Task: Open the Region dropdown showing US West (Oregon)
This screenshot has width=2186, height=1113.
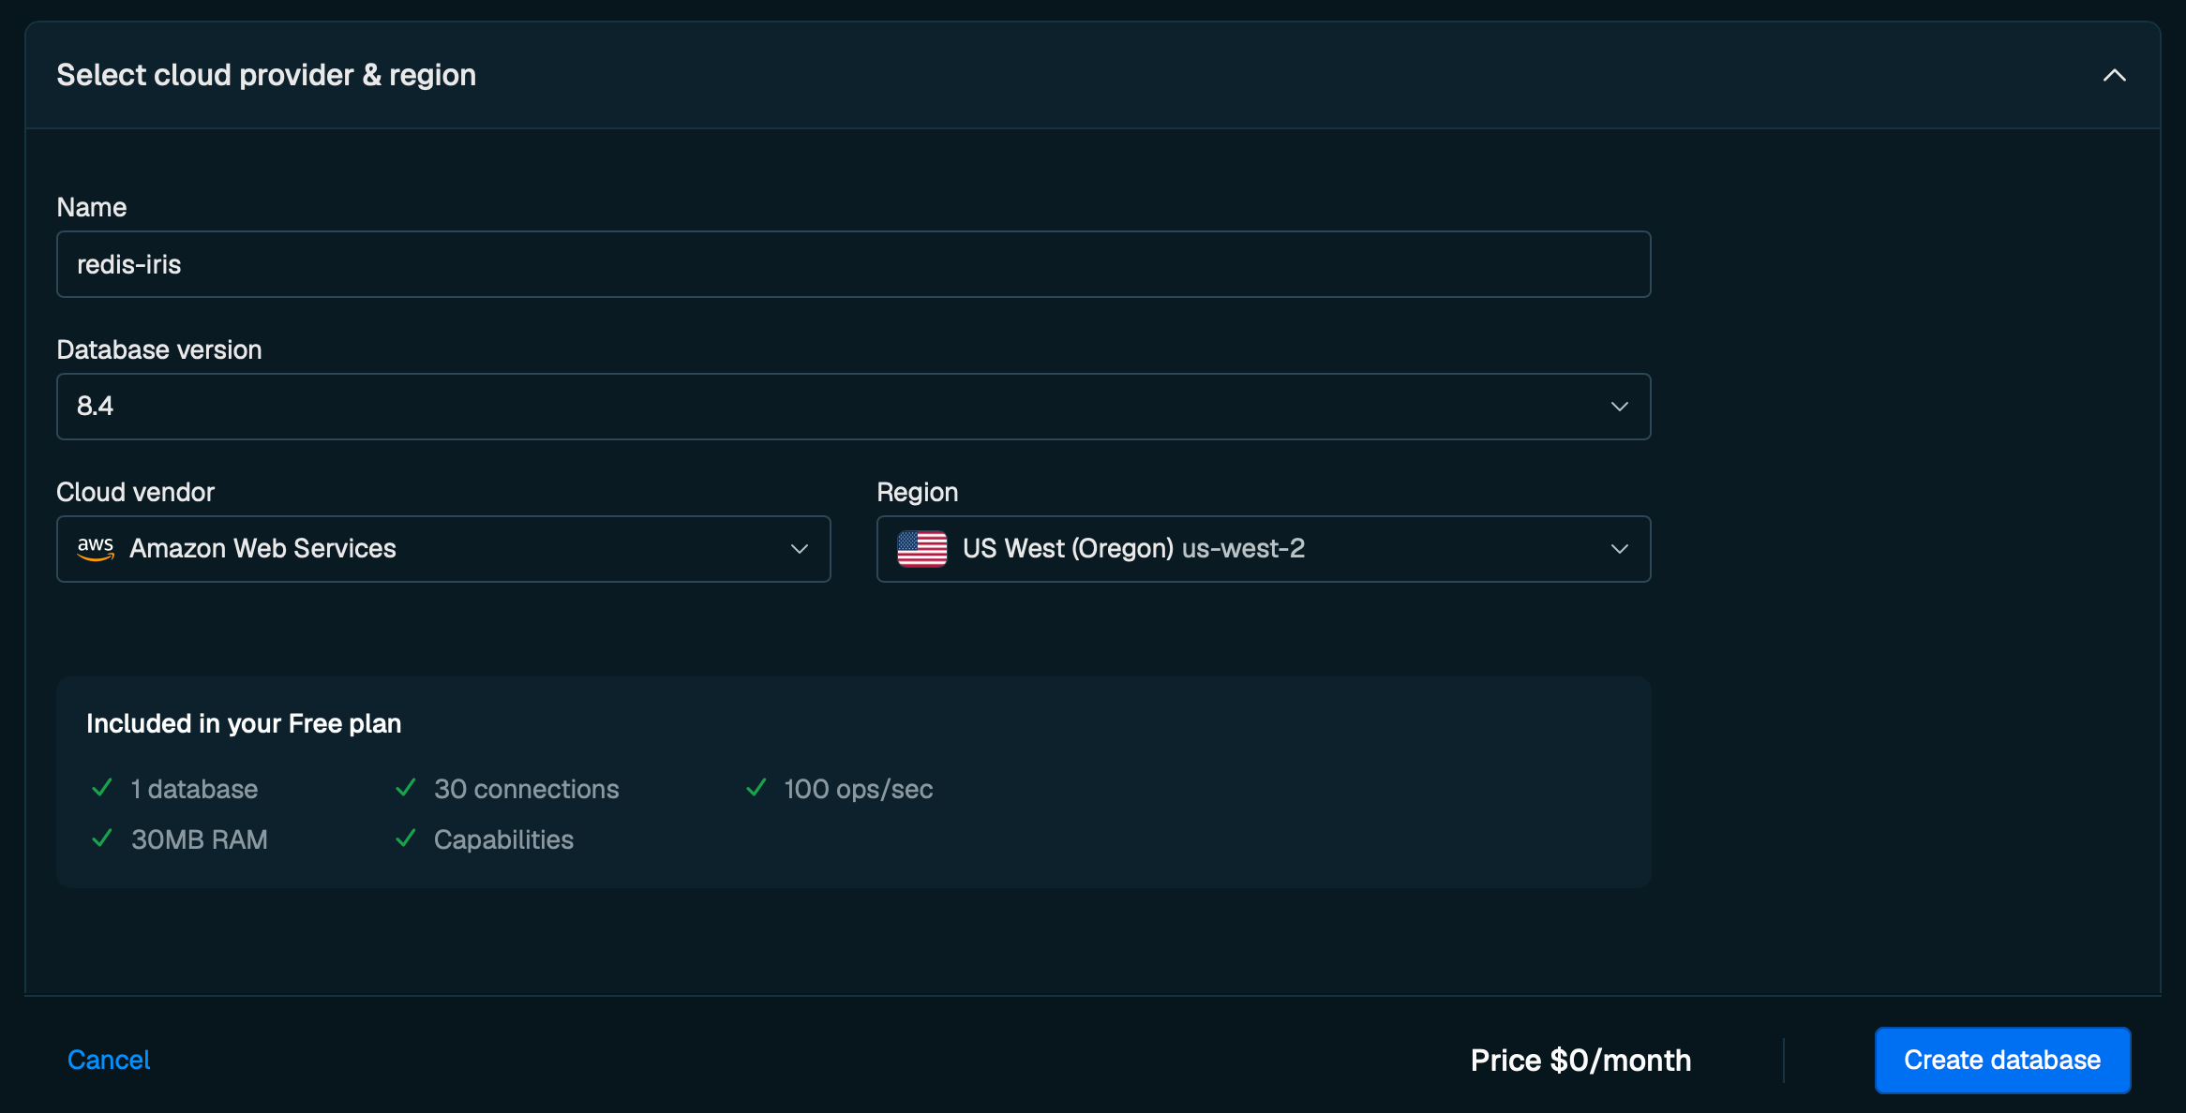Action: pos(1264,549)
